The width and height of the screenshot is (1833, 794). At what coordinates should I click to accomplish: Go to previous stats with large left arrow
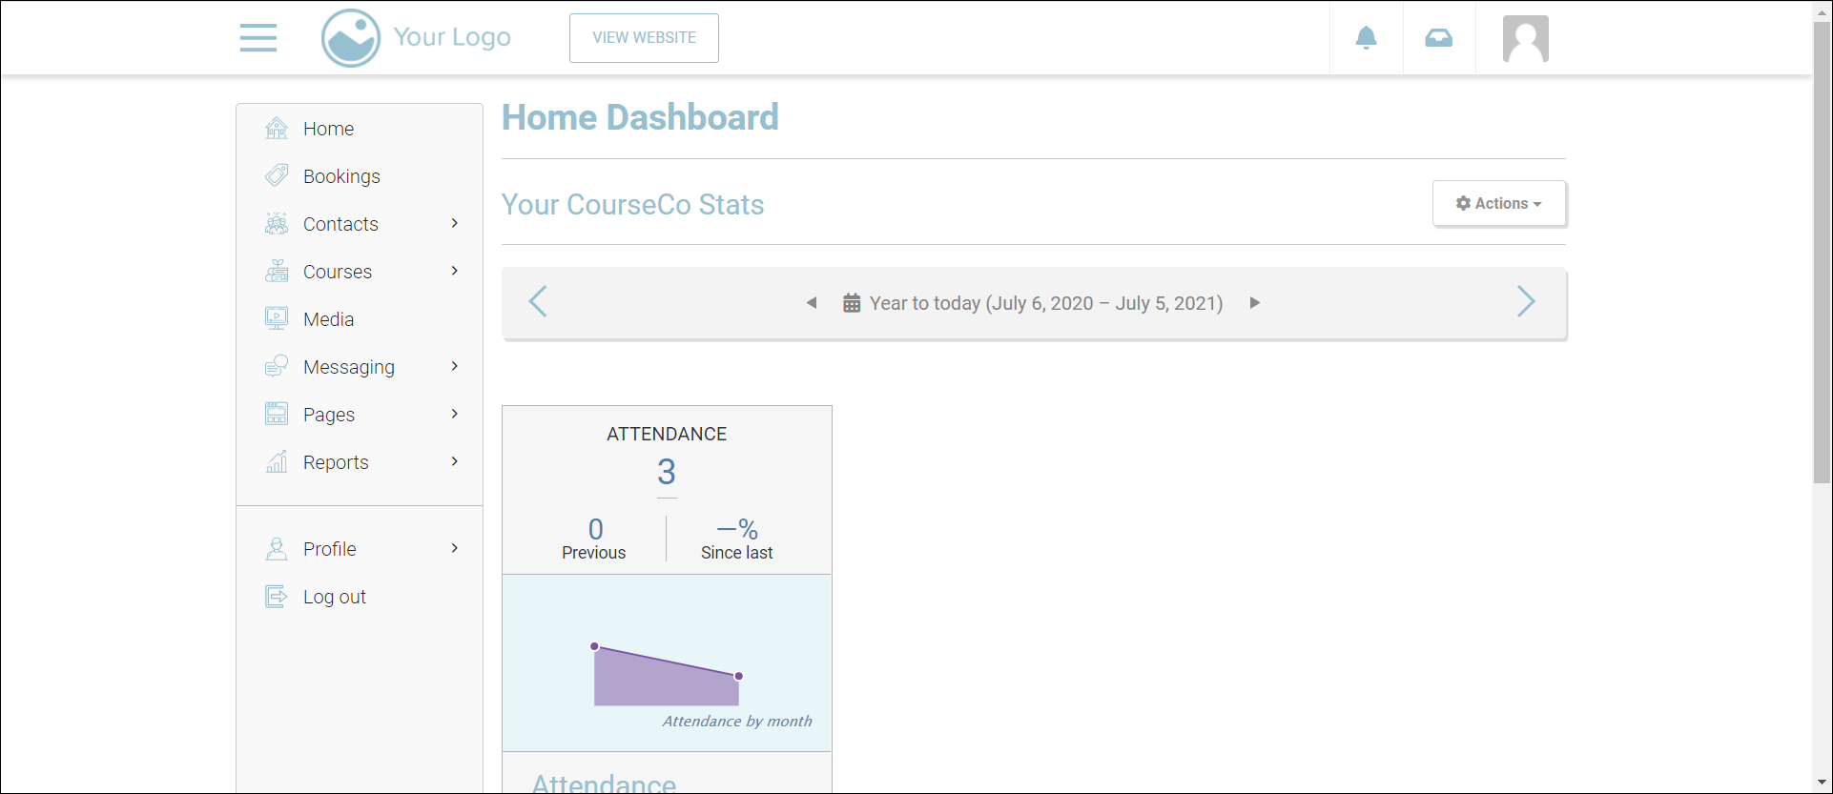(x=538, y=302)
